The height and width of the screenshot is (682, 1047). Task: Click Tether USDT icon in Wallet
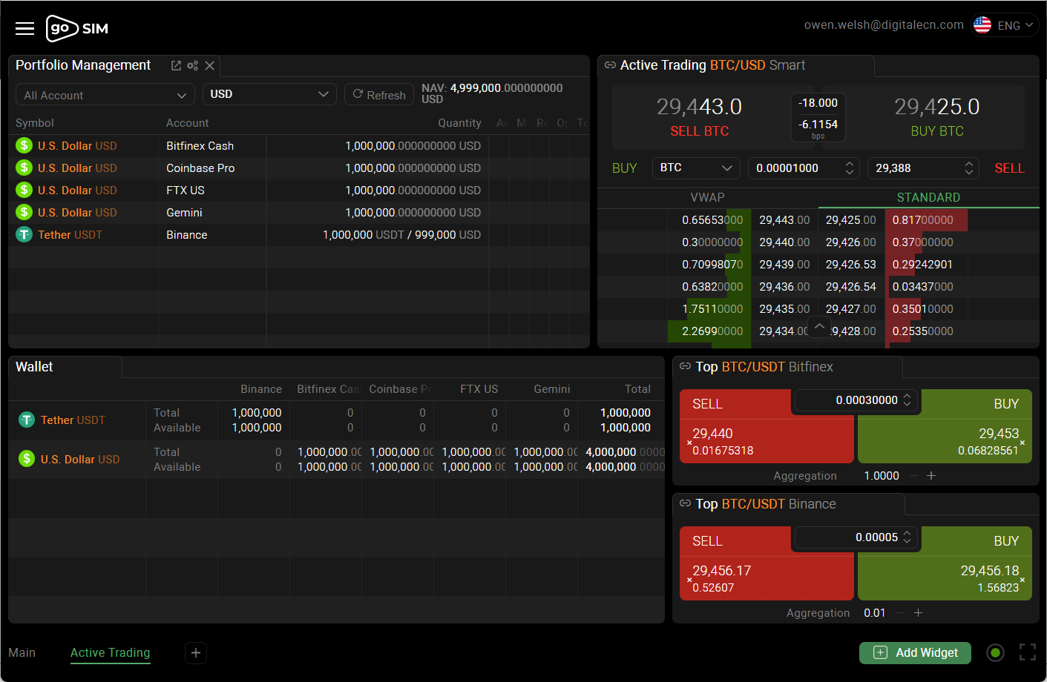pos(27,420)
